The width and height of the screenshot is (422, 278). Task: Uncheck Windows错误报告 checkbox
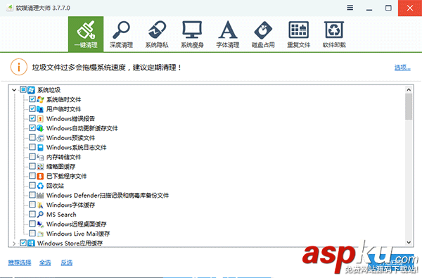pyautogui.click(x=32, y=118)
